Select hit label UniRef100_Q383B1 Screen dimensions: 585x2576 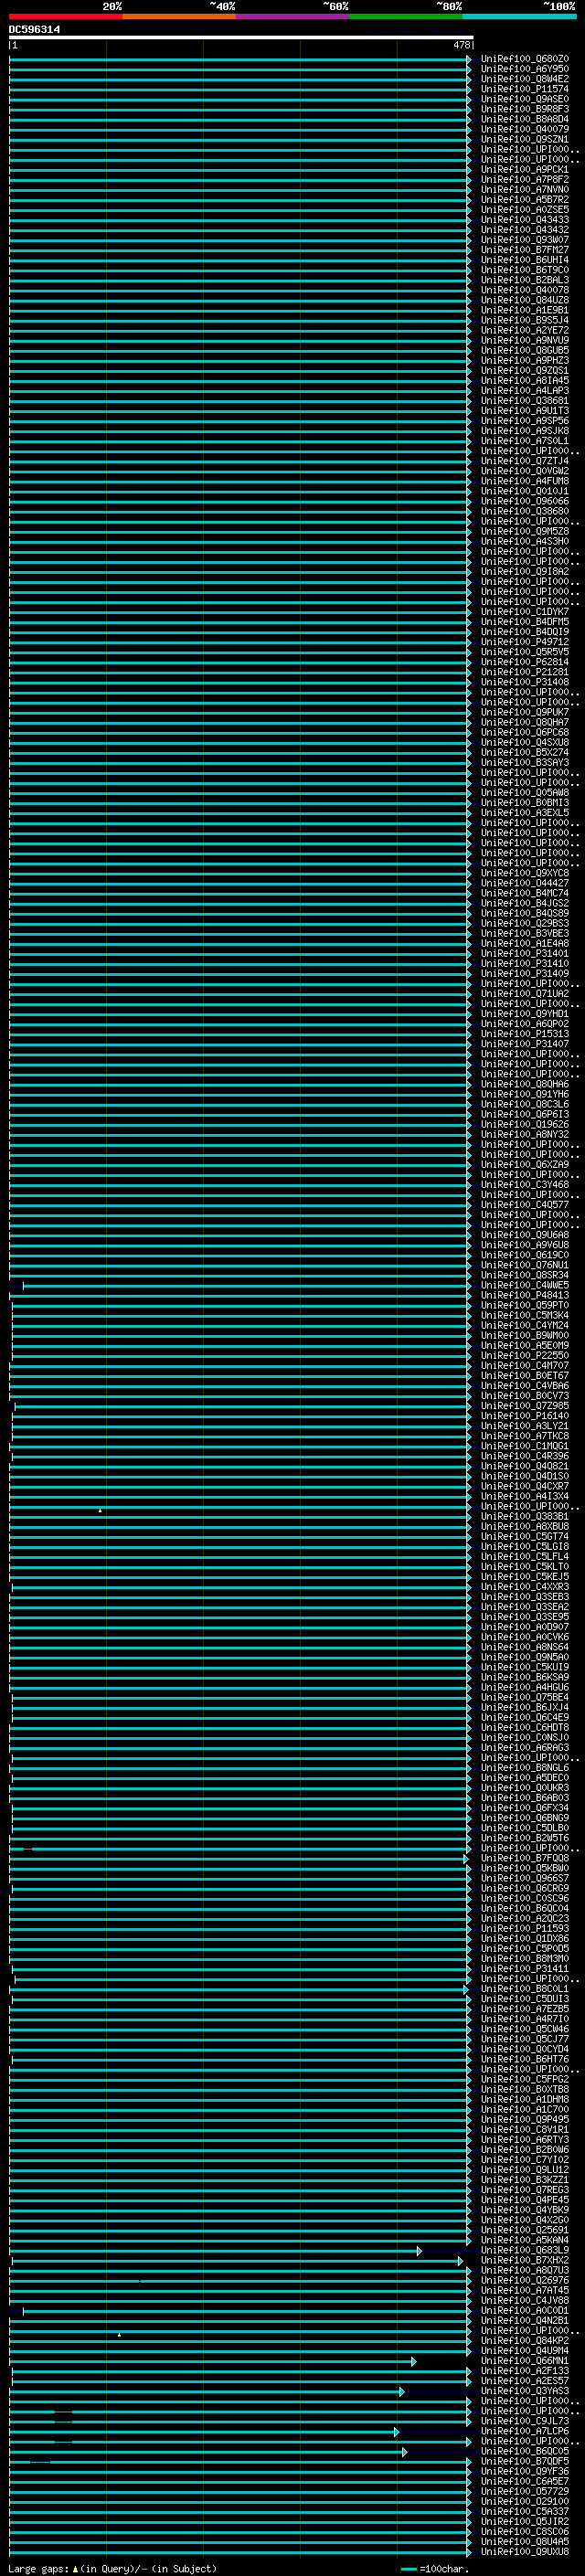point(524,1516)
